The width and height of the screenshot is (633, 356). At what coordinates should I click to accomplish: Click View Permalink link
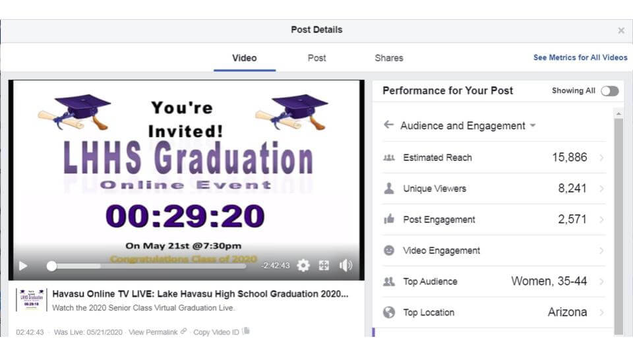(153, 332)
